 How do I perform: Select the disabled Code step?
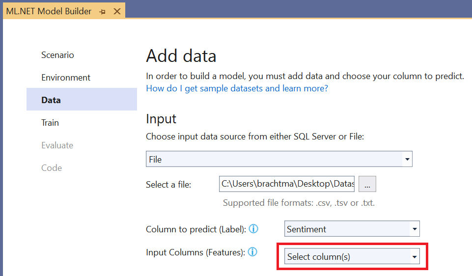[x=52, y=168]
